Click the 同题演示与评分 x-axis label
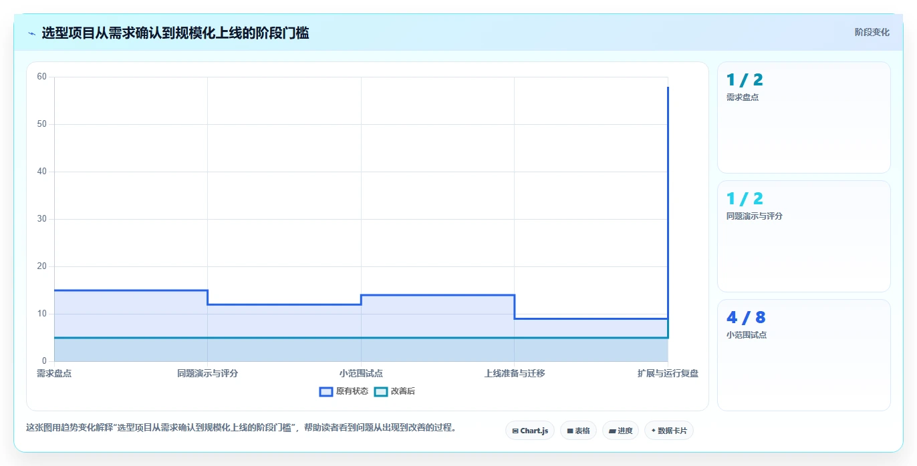 coord(207,373)
